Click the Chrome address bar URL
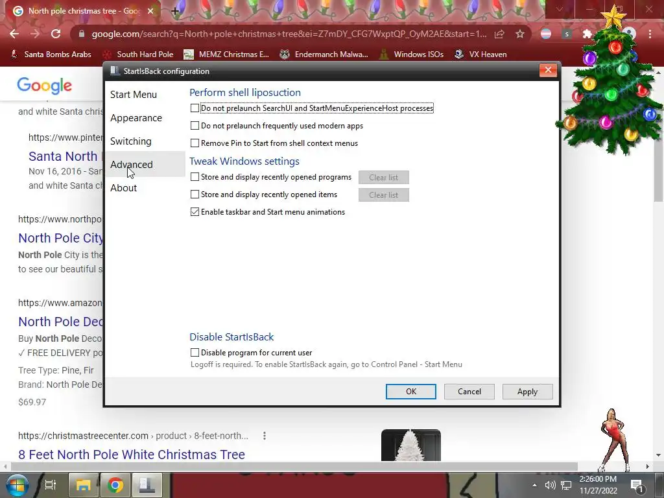The width and height of the screenshot is (664, 498). click(x=289, y=34)
